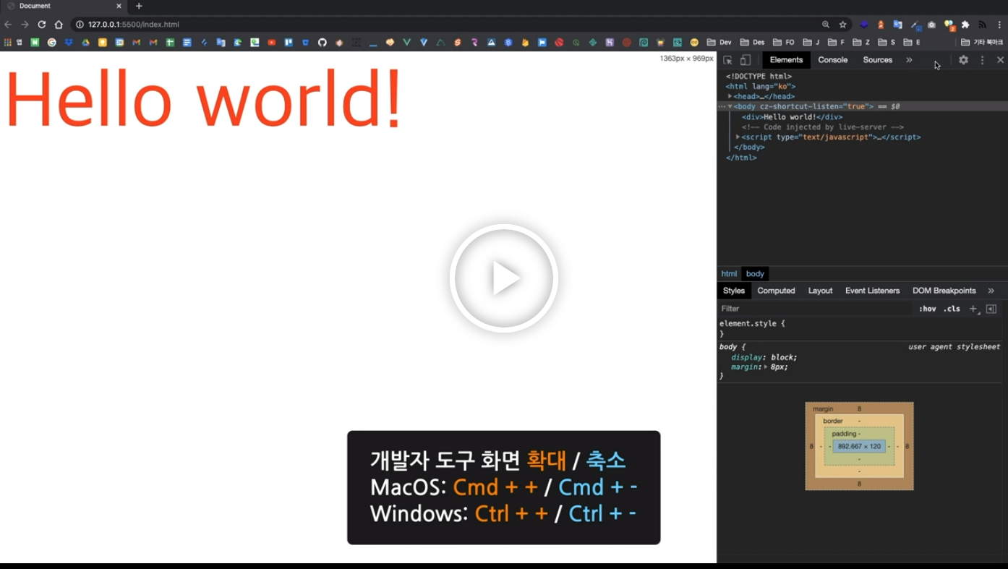Close the DevTools panel

(x=1001, y=60)
